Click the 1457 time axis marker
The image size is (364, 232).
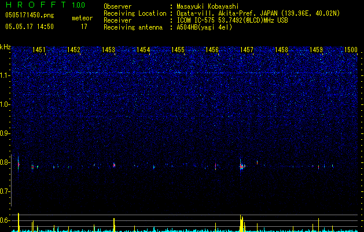[x=247, y=49]
